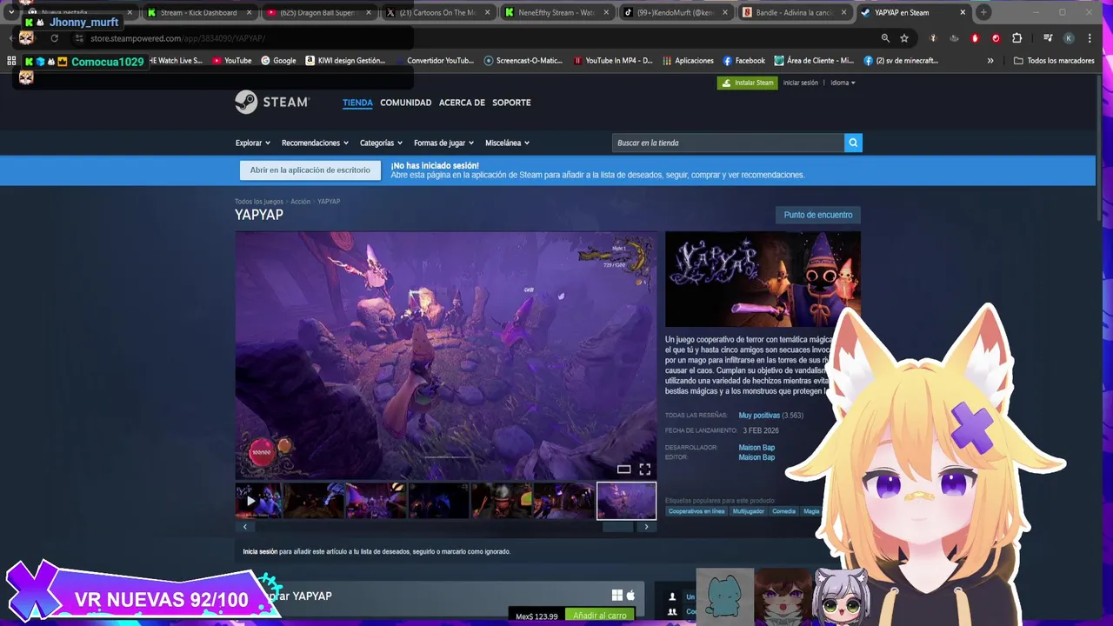Image resolution: width=1113 pixels, height=626 pixels.
Task: Open the Chrome profile avatar K
Action: [x=1069, y=38]
